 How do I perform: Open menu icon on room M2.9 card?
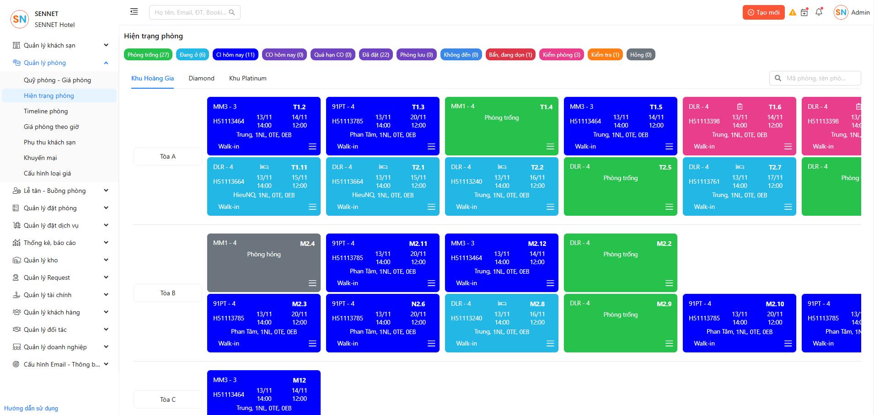(669, 344)
